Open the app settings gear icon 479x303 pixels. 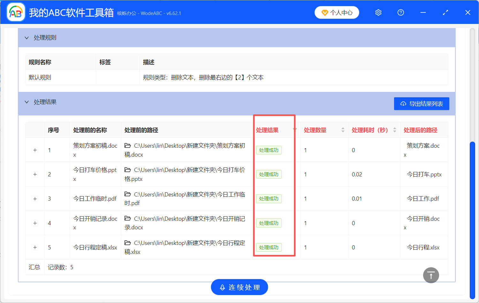(378, 12)
